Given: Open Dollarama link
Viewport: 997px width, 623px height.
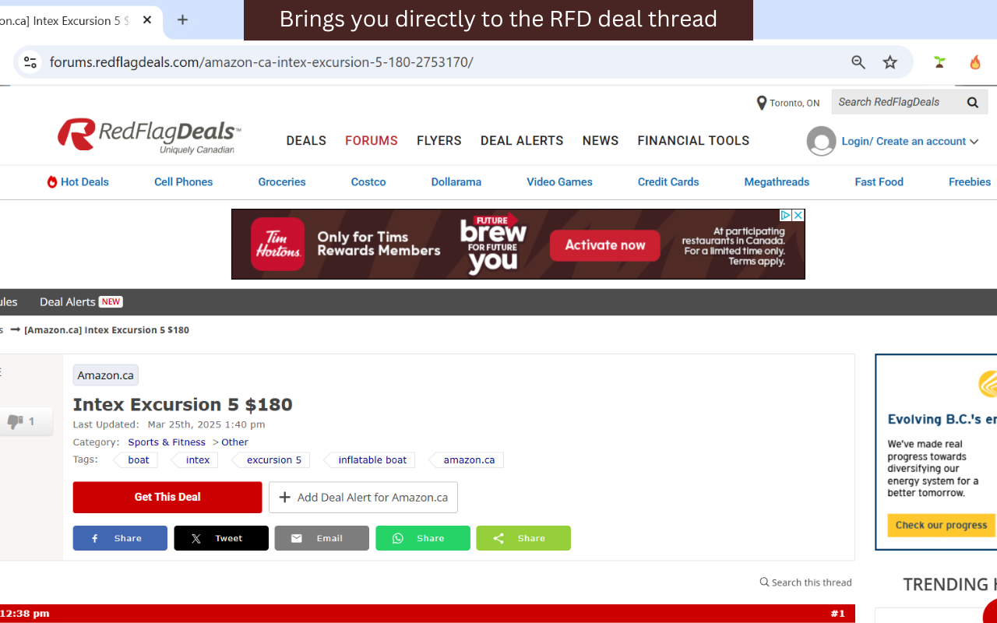Looking at the screenshot, I should [x=456, y=182].
